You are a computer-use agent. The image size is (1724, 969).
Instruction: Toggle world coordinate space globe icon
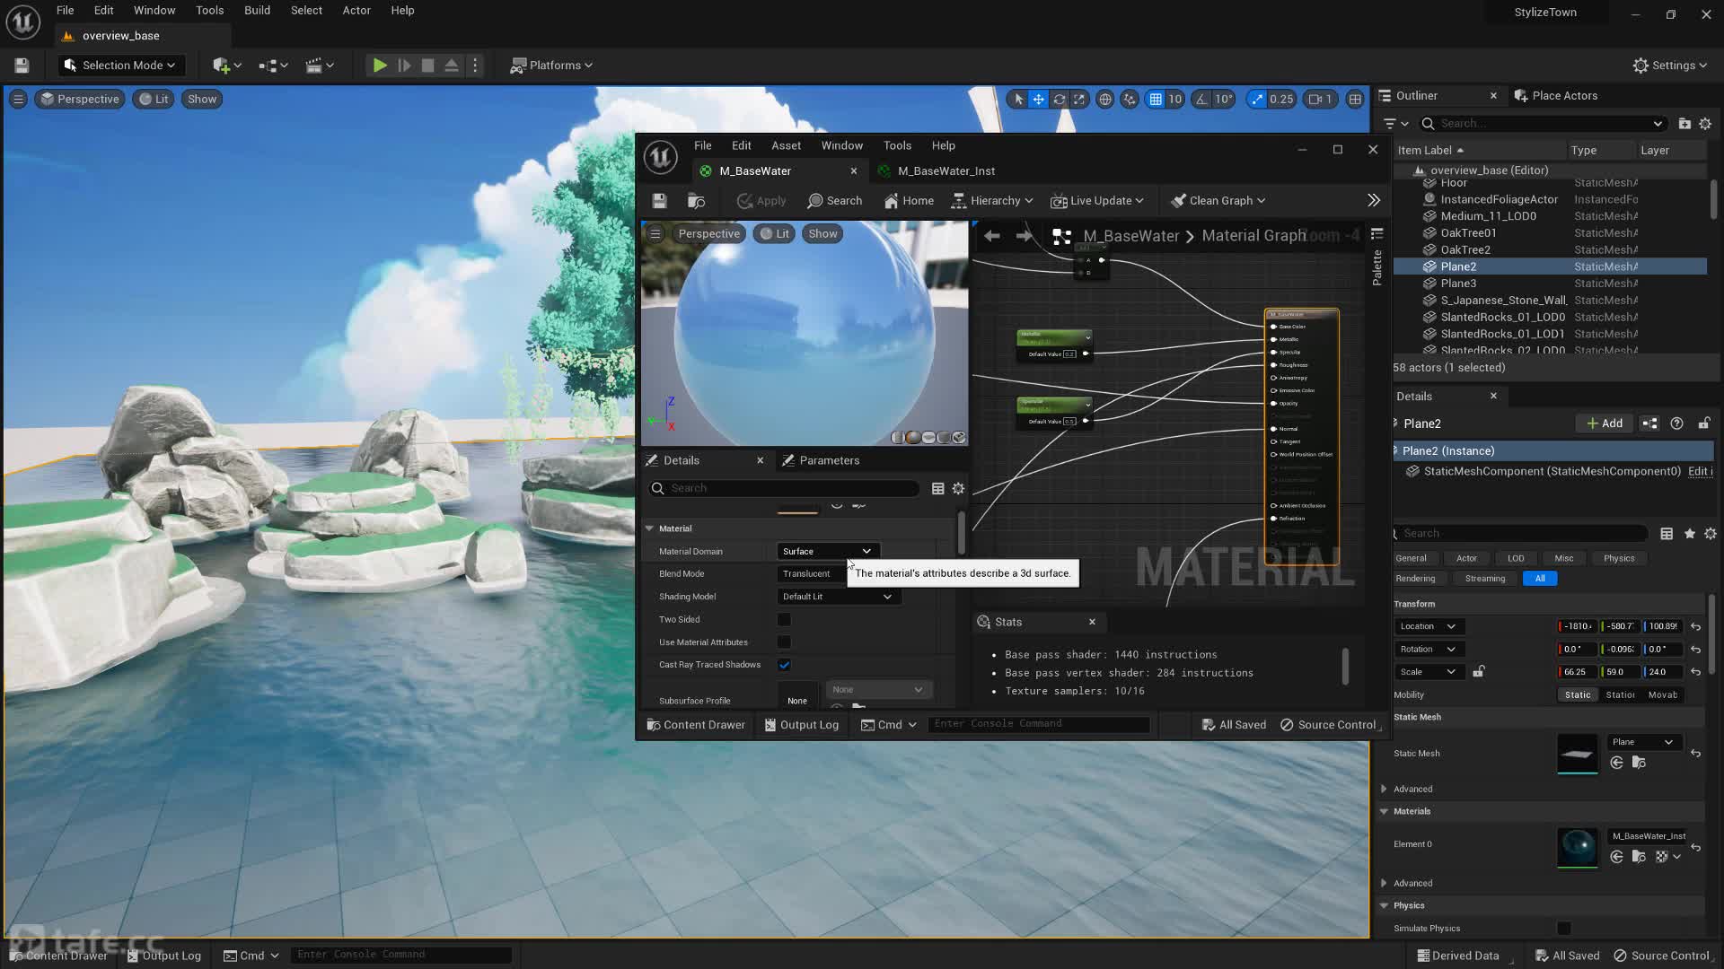tap(1105, 100)
